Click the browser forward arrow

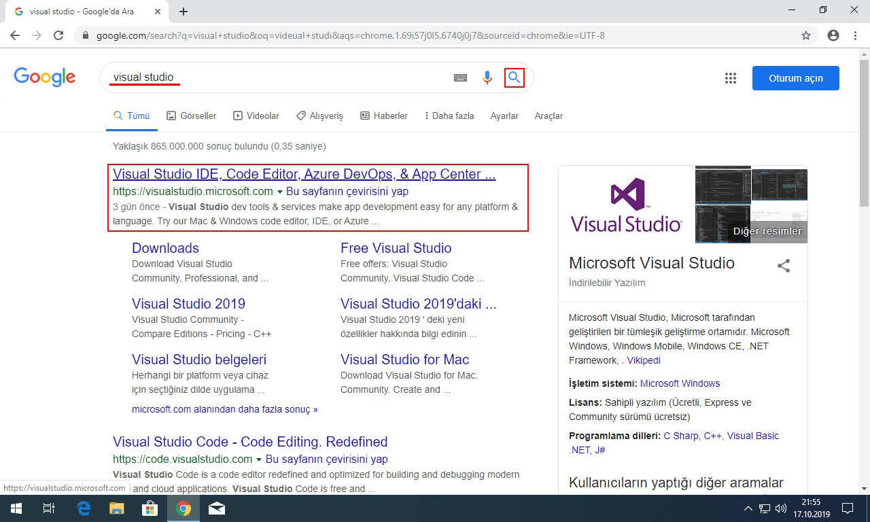tap(37, 35)
